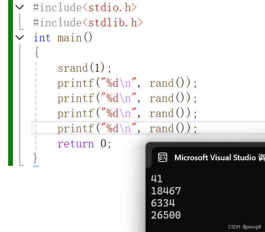The height and width of the screenshot is (232, 265).
Task: Click the console window terminal icon
Action: pyautogui.click(x=162, y=157)
